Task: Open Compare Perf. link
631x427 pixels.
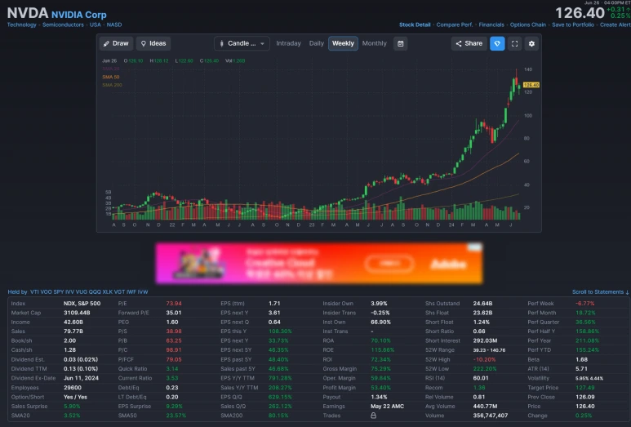Action: point(455,25)
